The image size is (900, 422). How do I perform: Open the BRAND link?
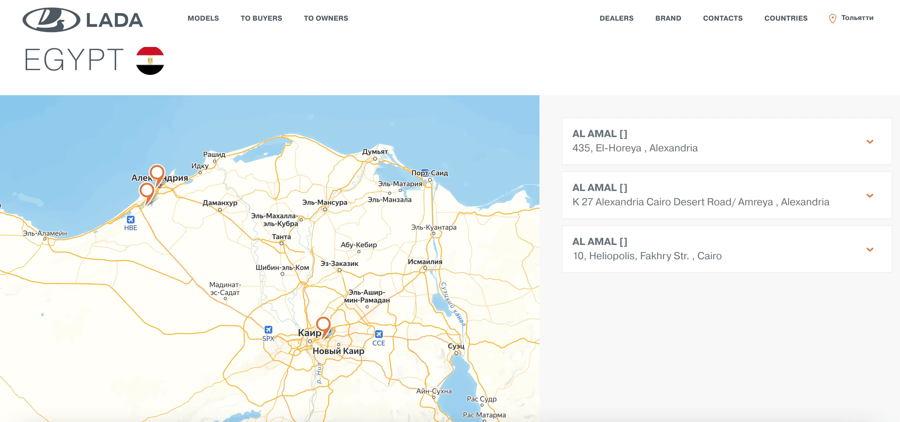(668, 18)
